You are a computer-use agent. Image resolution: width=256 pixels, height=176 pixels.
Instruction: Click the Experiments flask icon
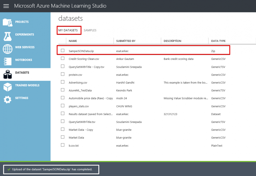[x=7, y=35]
